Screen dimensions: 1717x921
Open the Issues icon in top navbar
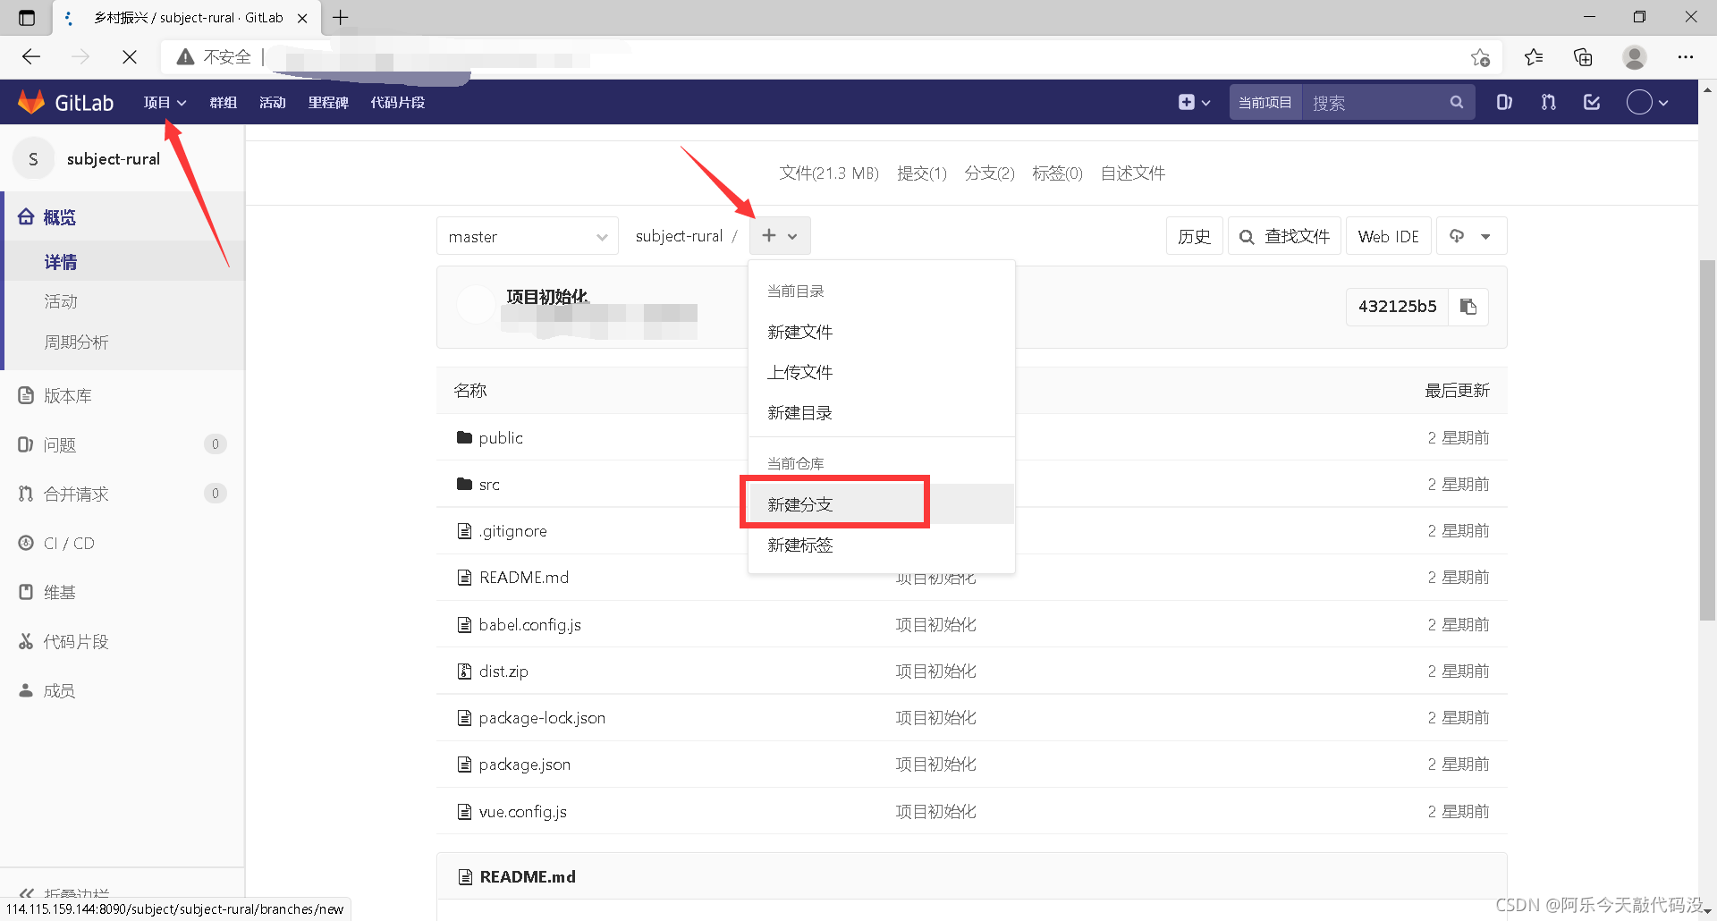[x=1504, y=102]
